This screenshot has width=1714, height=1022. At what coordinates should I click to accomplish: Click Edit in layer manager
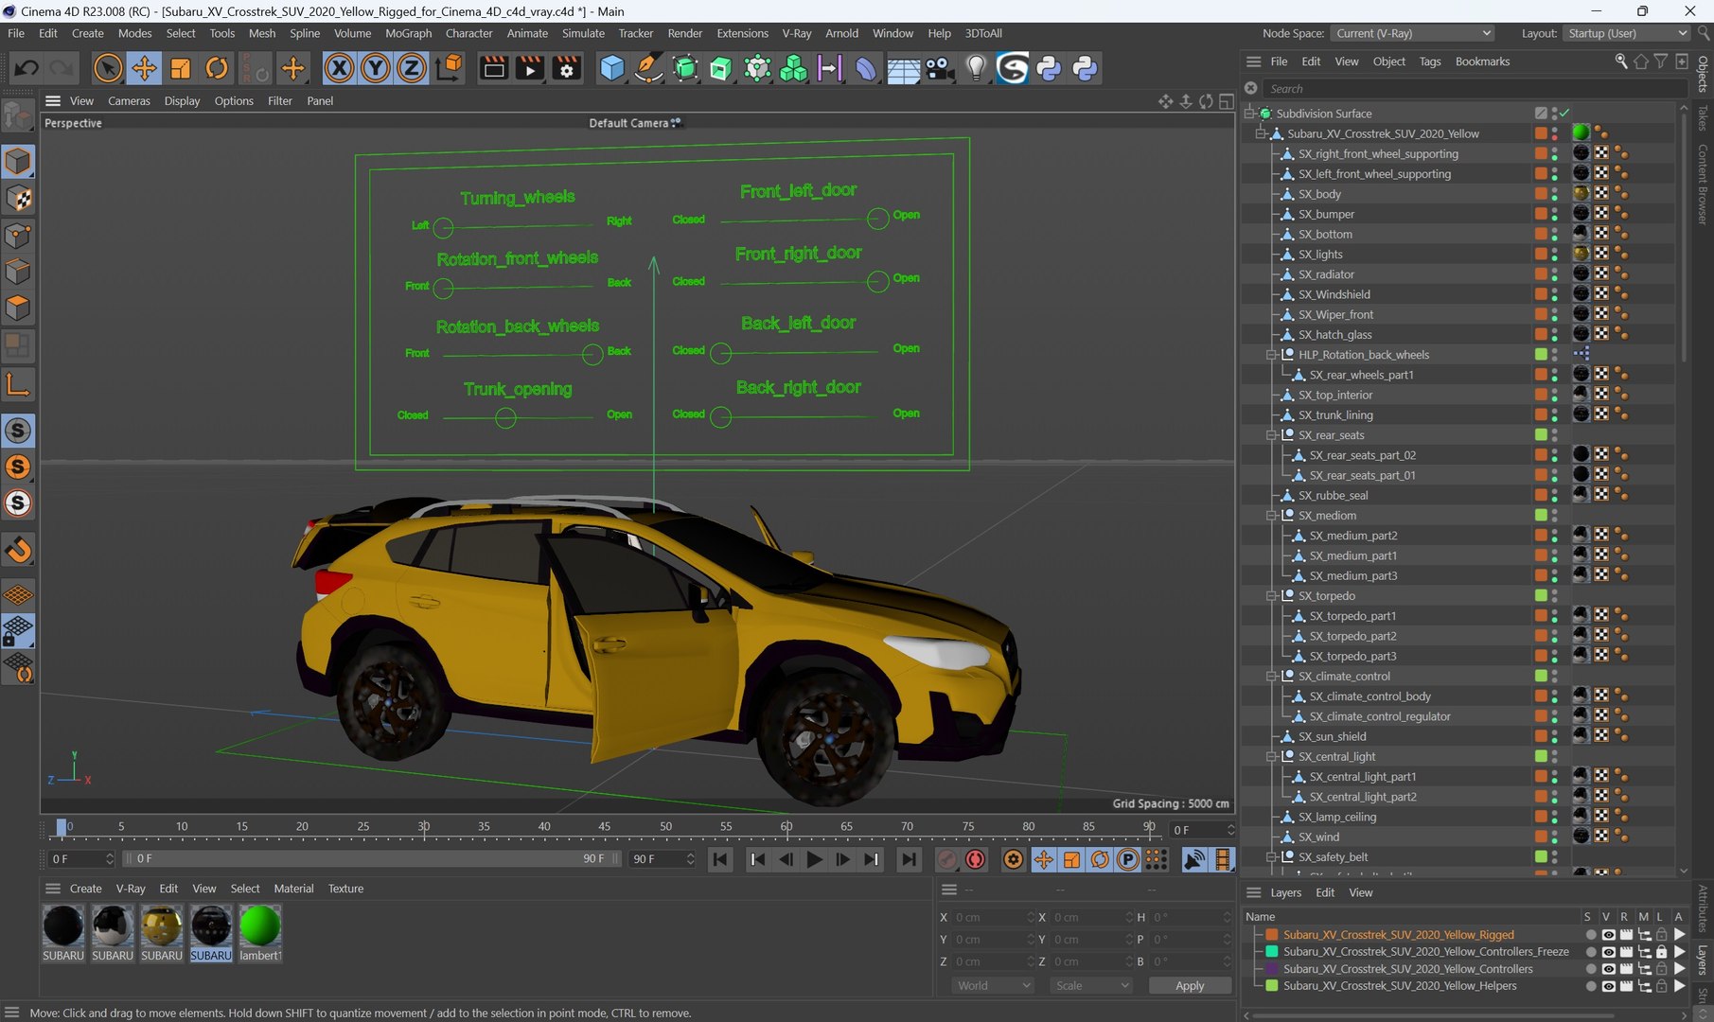[1325, 892]
